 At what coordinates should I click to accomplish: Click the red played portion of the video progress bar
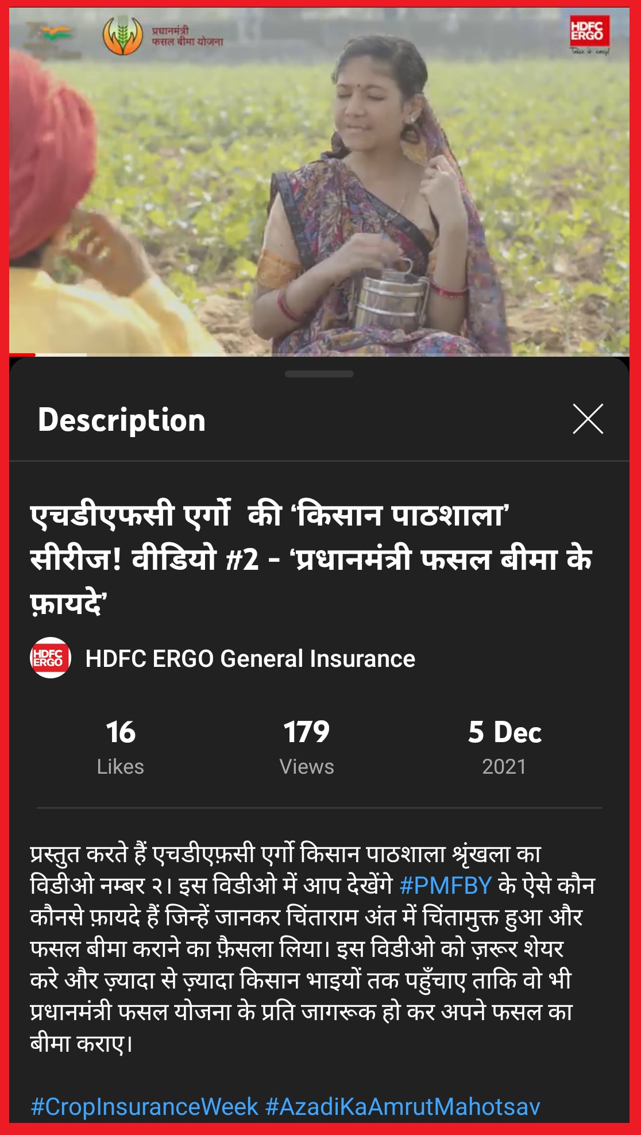pyautogui.click(x=22, y=355)
